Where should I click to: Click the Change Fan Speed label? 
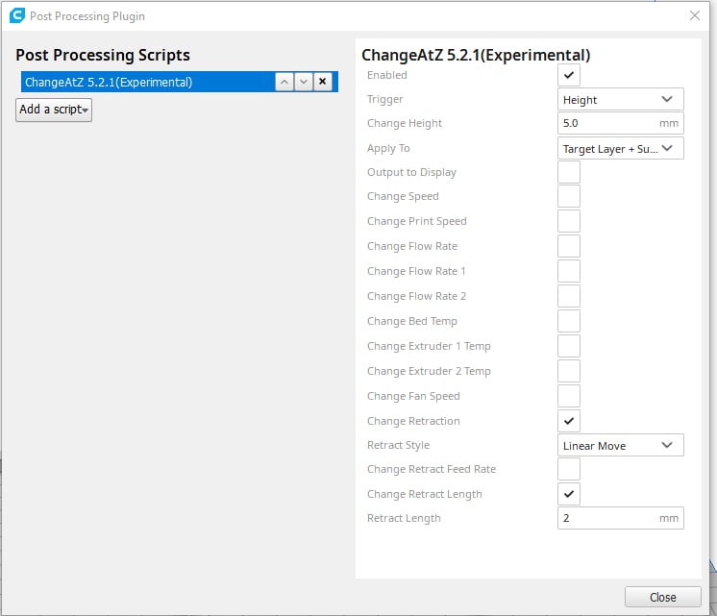tap(413, 396)
